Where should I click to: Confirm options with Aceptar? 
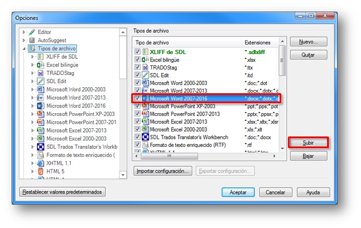[x=238, y=192]
